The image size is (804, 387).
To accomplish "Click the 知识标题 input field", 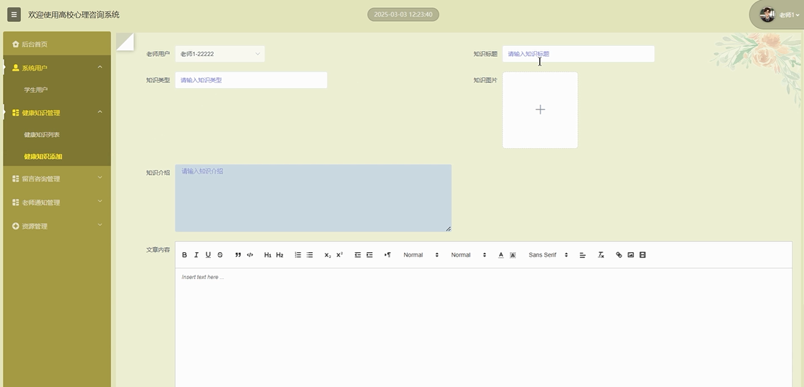I will (x=578, y=54).
